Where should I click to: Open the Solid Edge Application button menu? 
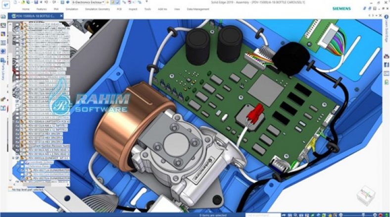click(x=5, y=4)
